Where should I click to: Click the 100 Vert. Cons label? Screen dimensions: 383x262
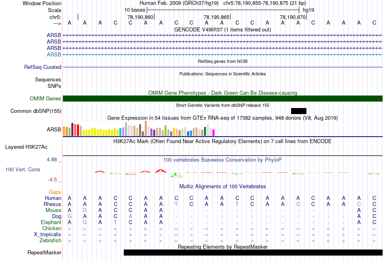[23, 169]
